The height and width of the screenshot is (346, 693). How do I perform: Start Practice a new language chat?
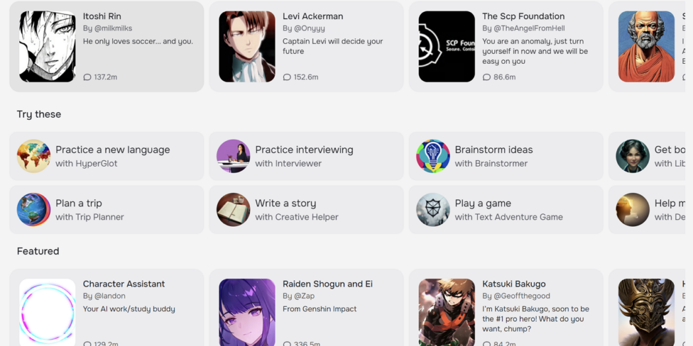click(x=106, y=156)
